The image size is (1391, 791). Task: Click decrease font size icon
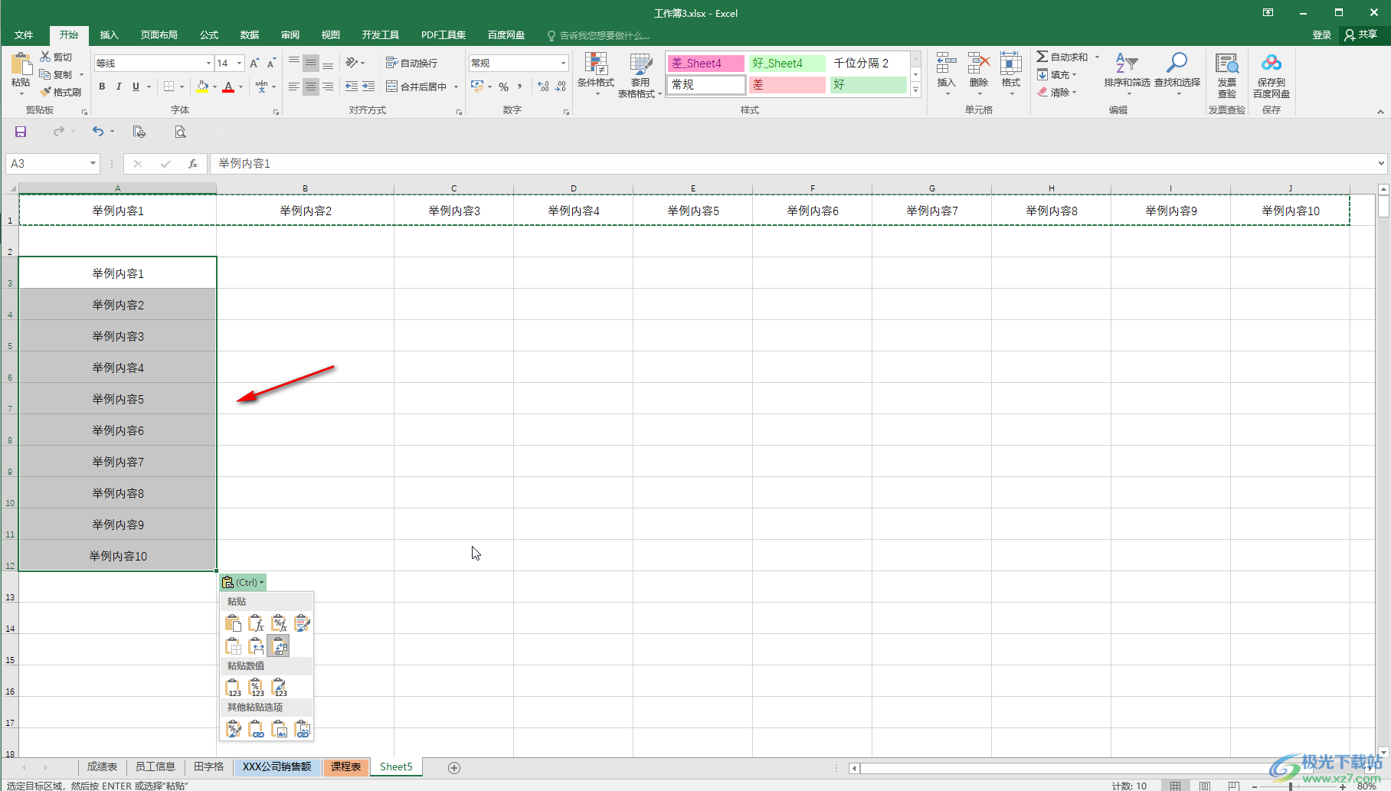tap(271, 63)
